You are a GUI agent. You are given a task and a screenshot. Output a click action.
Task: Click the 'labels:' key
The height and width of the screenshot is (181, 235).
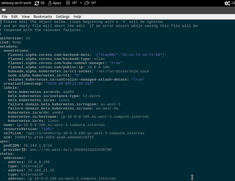(11, 88)
